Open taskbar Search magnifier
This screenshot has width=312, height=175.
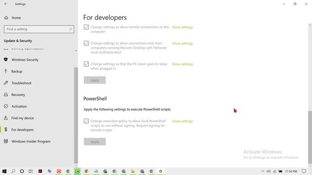13,171
